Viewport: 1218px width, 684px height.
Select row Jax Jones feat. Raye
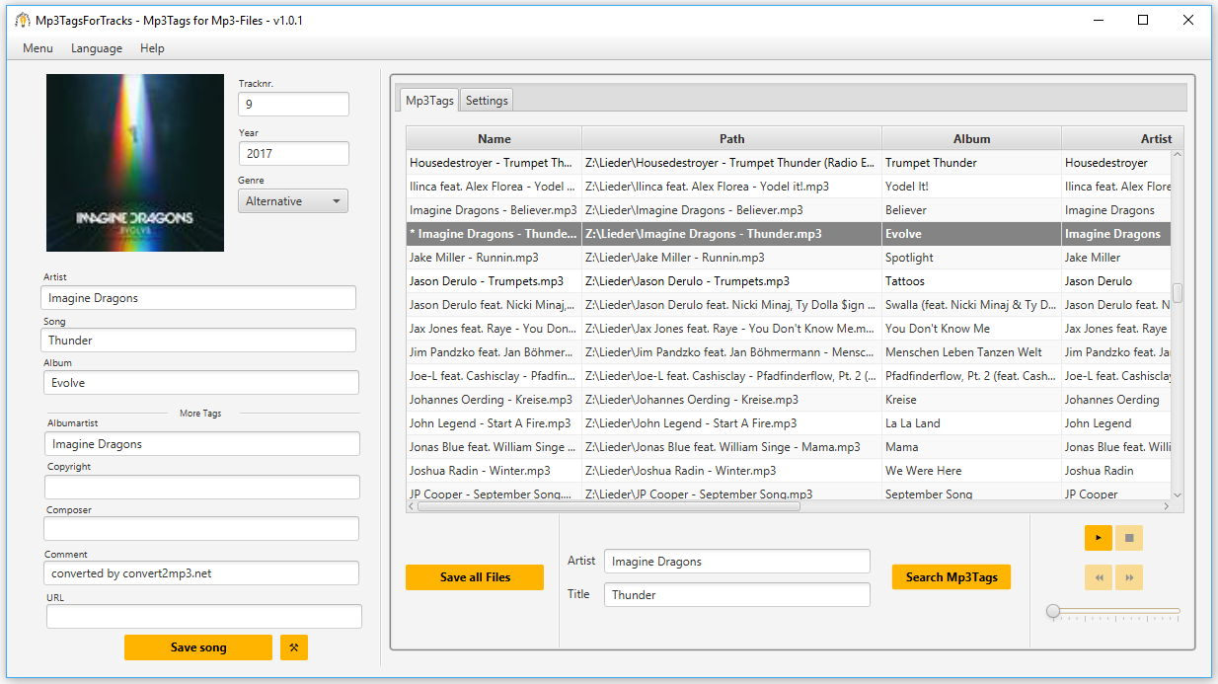tap(789, 329)
